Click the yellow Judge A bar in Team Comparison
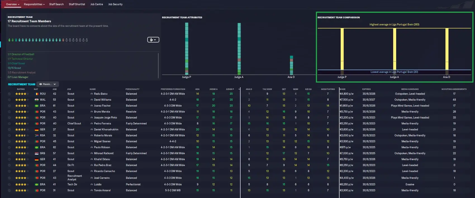This screenshot has height=198, width=475. pyautogui.click(x=395, y=49)
